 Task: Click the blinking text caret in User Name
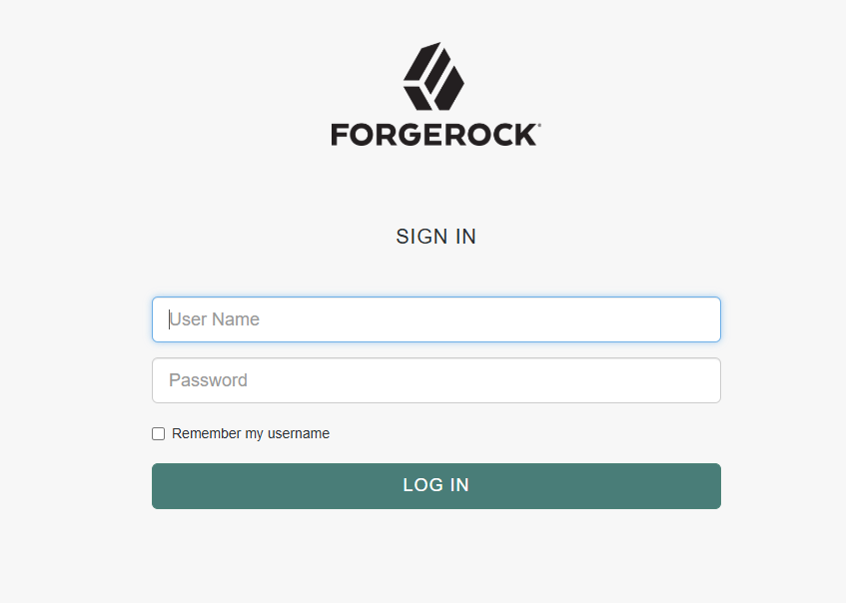[x=170, y=319]
